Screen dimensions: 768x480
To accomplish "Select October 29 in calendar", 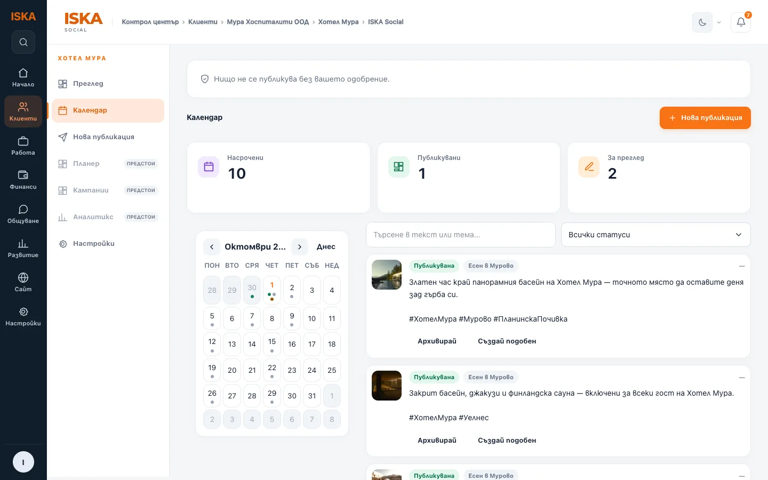I will coord(272,396).
